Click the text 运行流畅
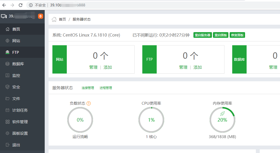280x153 pixels. coord(80,137)
